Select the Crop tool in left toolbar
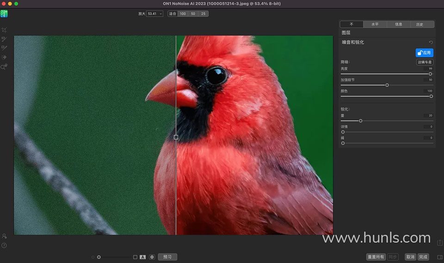The image size is (444, 263). point(4,30)
